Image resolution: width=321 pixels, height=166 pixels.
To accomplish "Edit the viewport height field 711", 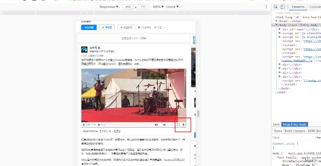I will click(143, 7).
